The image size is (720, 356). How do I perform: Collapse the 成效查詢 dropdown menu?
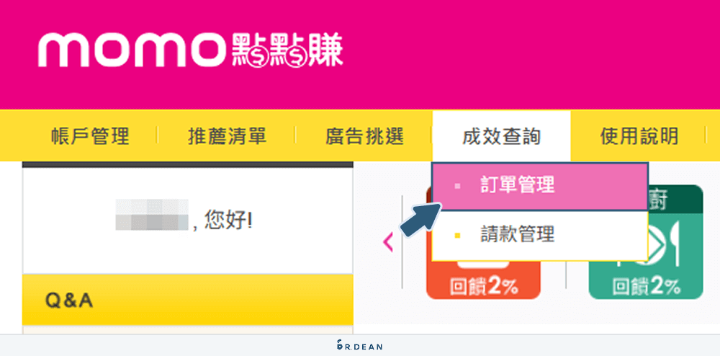pos(501,136)
